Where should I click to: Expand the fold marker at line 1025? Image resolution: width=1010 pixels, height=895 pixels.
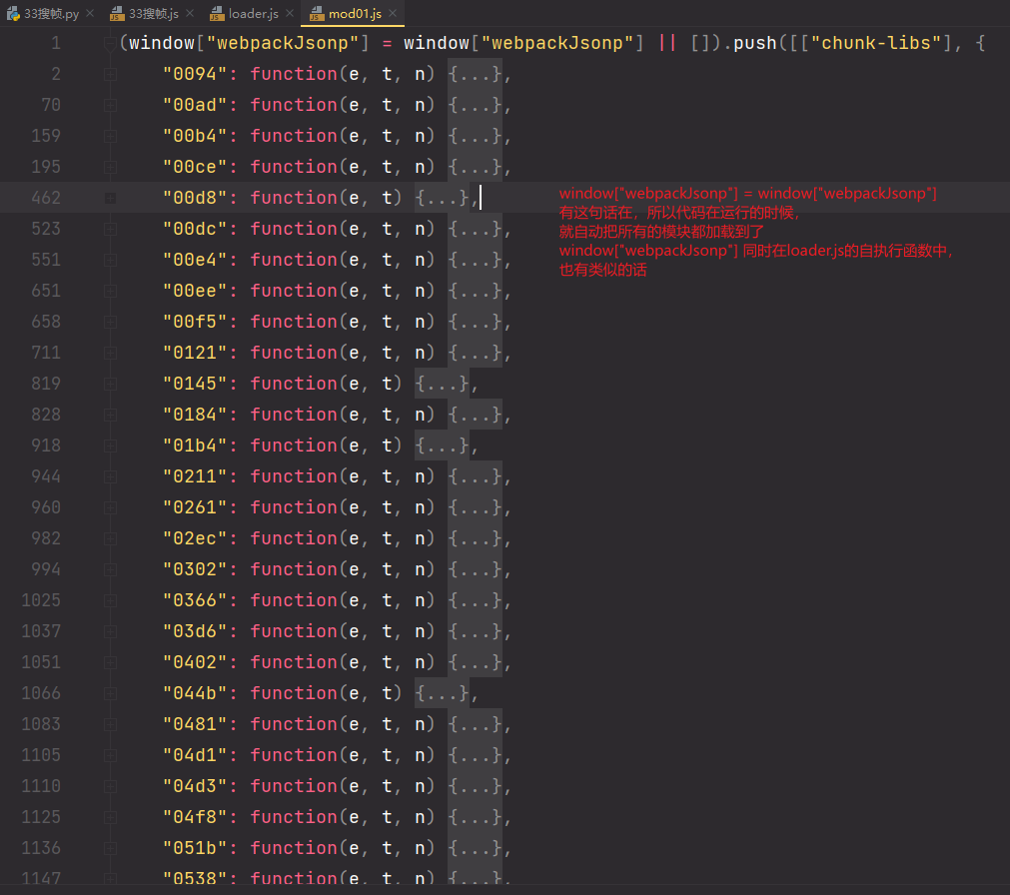[110, 600]
